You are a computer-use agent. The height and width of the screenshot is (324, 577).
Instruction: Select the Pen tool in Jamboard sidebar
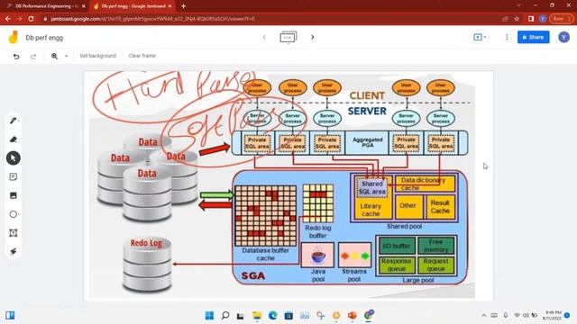(x=14, y=121)
